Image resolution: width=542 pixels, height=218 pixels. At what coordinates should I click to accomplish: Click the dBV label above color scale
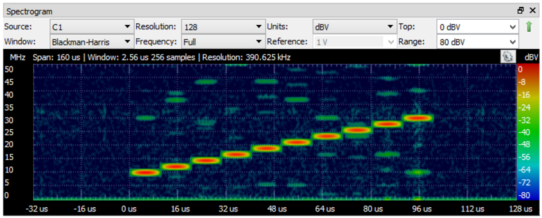(531, 57)
